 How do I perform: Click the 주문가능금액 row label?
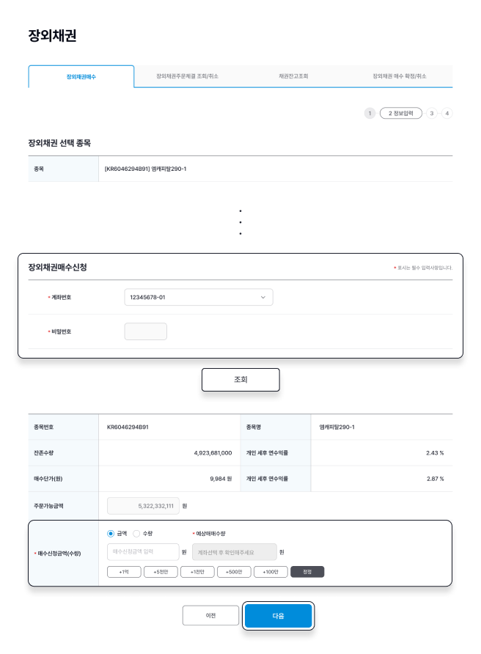pos(48,506)
